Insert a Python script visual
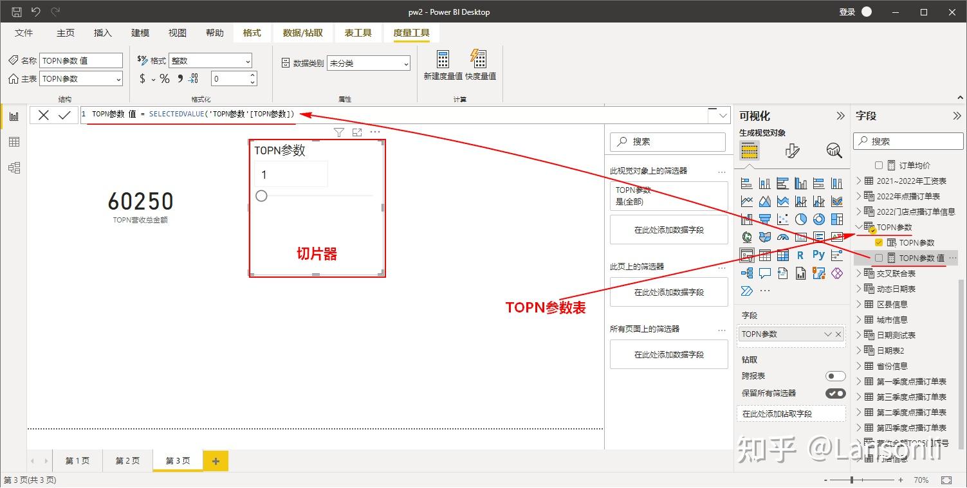 click(x=819, y=255)
